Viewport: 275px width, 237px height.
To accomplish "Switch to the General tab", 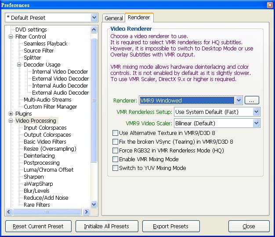I will coord(114,18).
